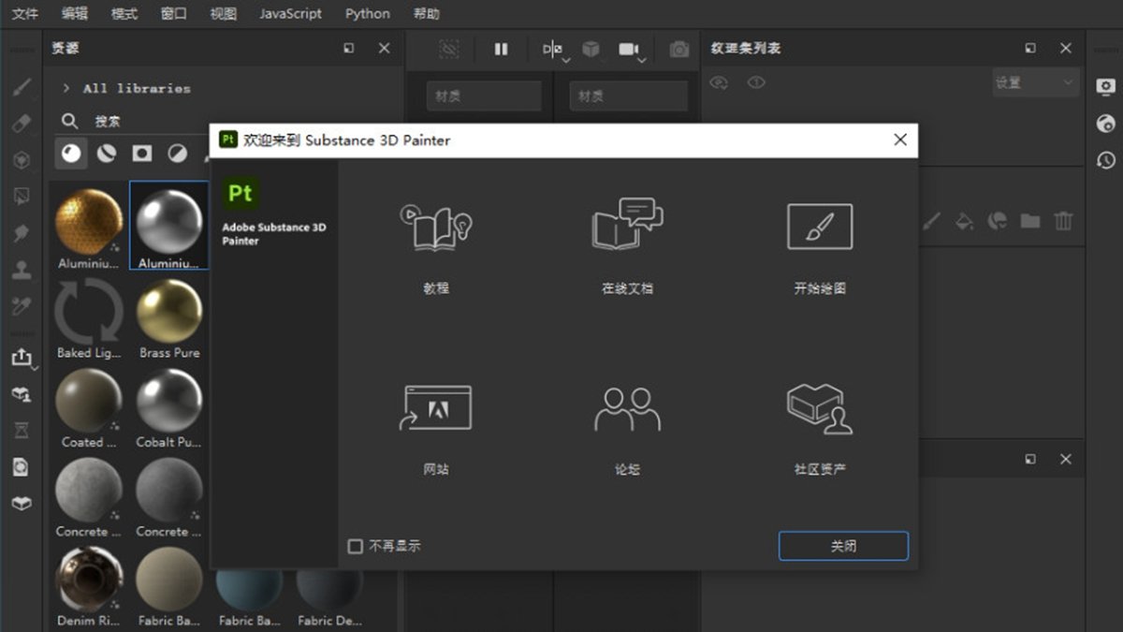Open Shader settings icon on right sidebar
The height and width of the screenshot is (632, 1123).
coord(1106,123)
